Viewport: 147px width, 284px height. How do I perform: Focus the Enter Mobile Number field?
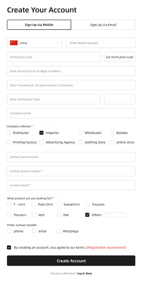101,43
